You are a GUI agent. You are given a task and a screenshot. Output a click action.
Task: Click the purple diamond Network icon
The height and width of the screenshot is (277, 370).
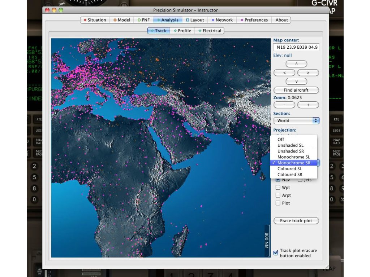(x=213, y=20)
